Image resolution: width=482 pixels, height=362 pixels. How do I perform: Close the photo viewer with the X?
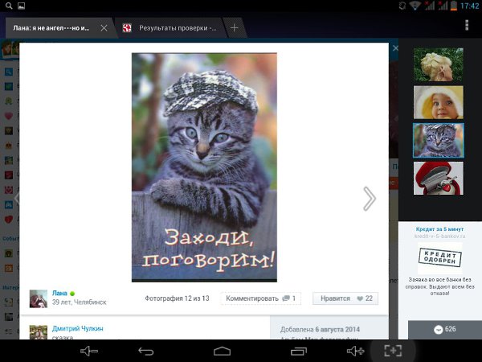[394, 49]
